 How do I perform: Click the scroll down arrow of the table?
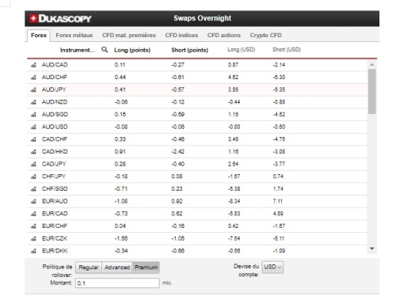[372, 249]
